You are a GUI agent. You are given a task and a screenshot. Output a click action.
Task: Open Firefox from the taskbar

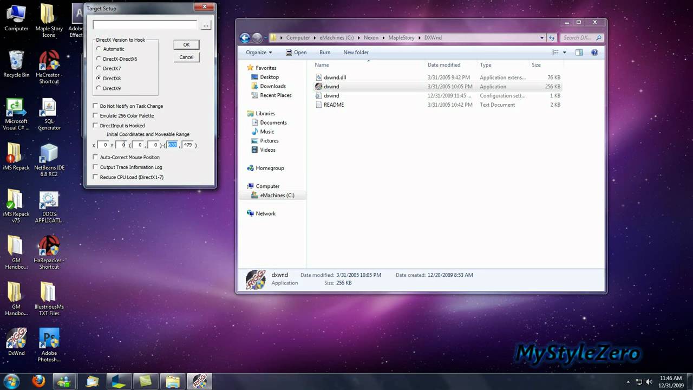pyautogui.click(x=38, y=381)
